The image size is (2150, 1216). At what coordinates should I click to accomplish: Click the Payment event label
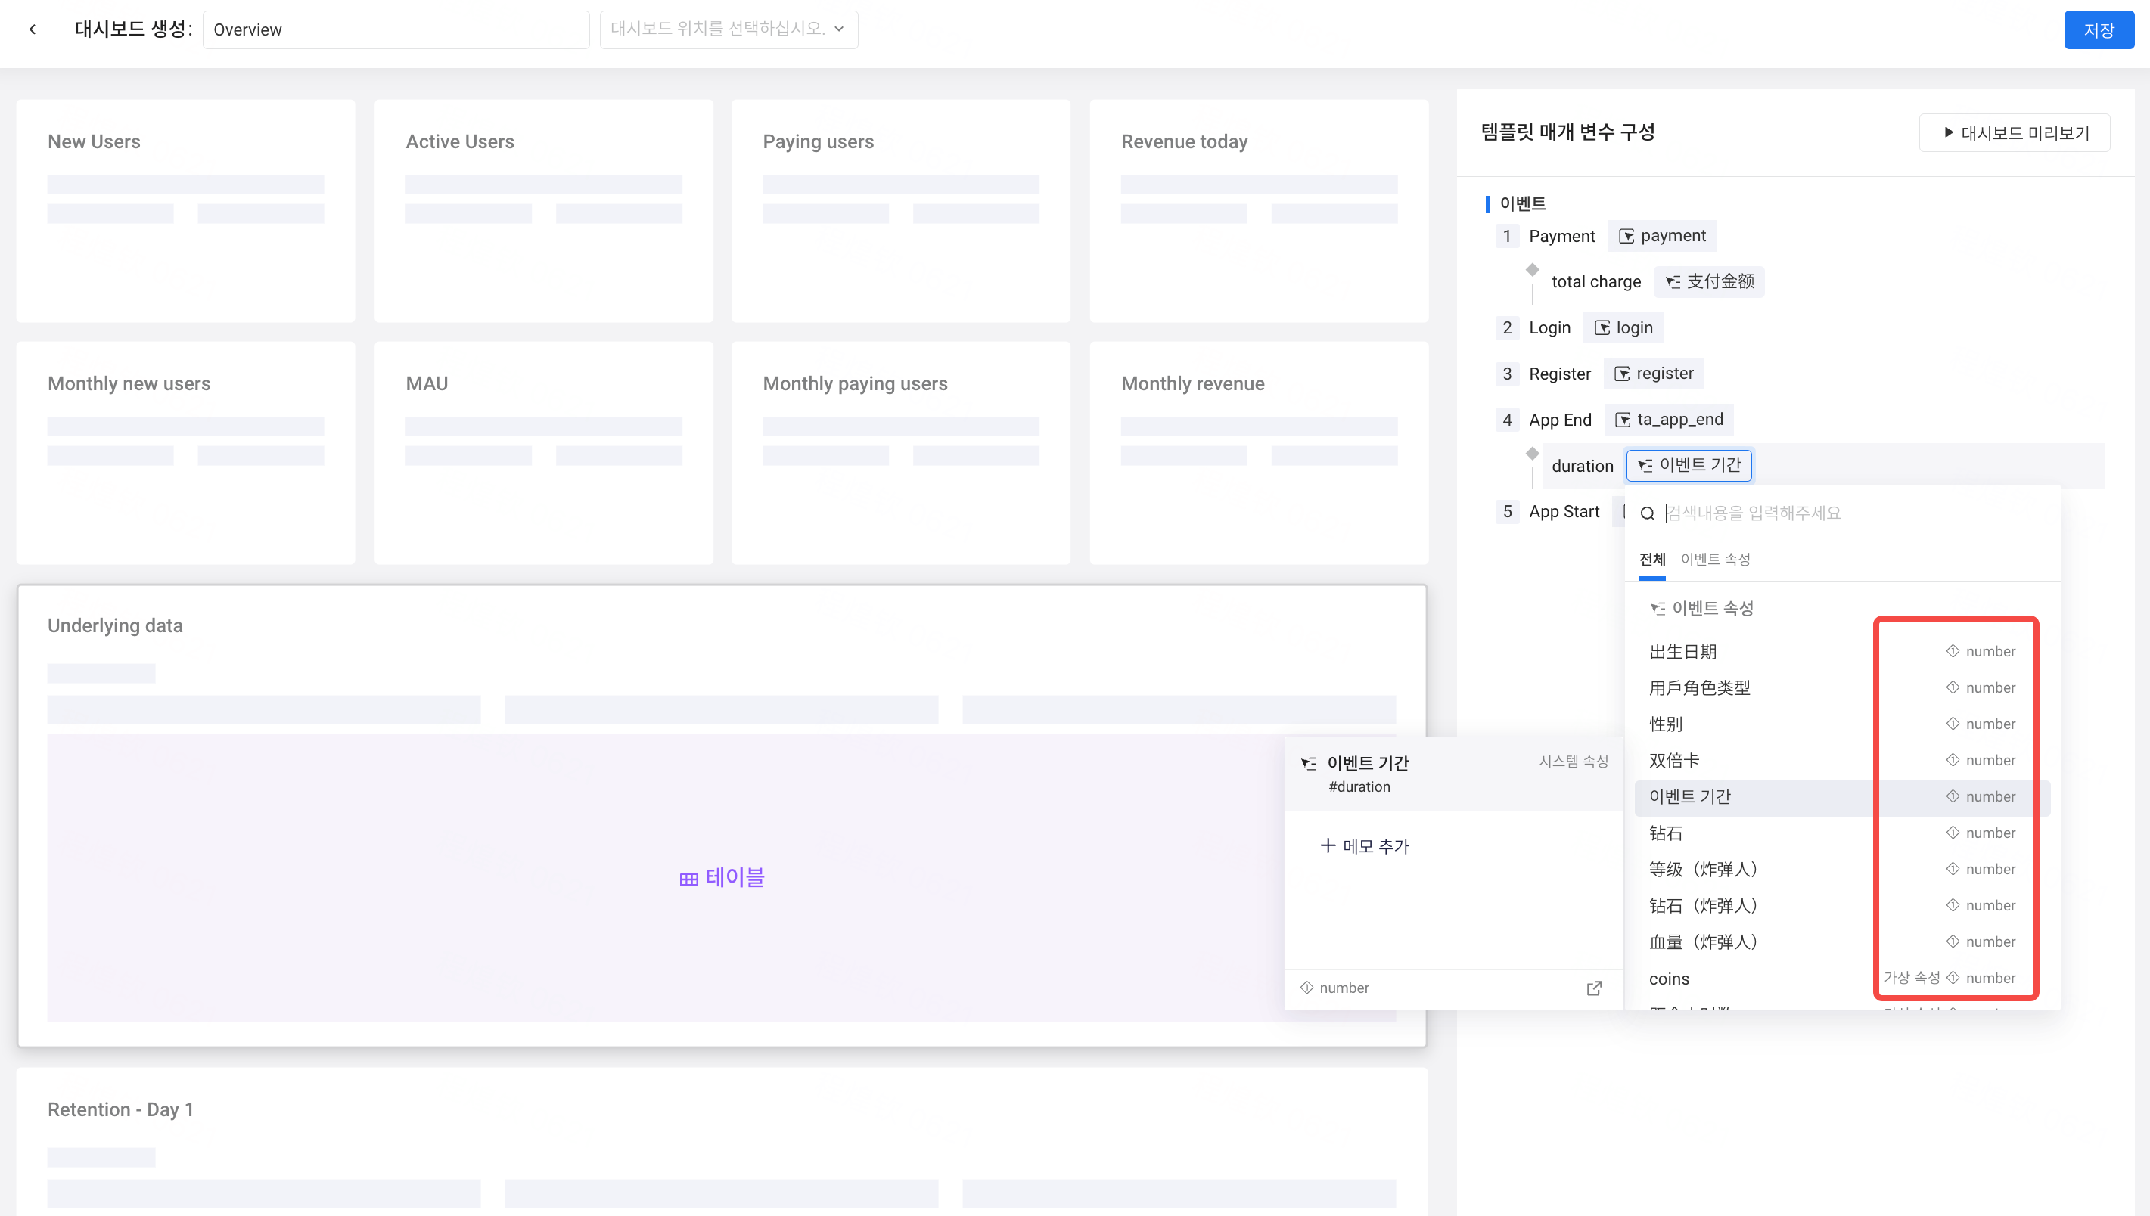pos(1561,237)
